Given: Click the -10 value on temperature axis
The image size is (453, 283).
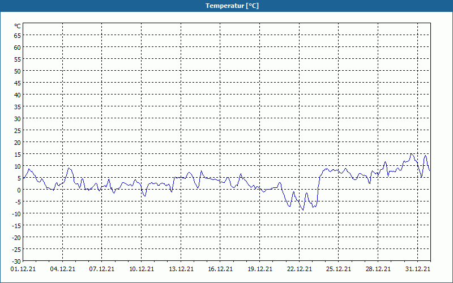Looking at the screenshot, I should [16, 214].
